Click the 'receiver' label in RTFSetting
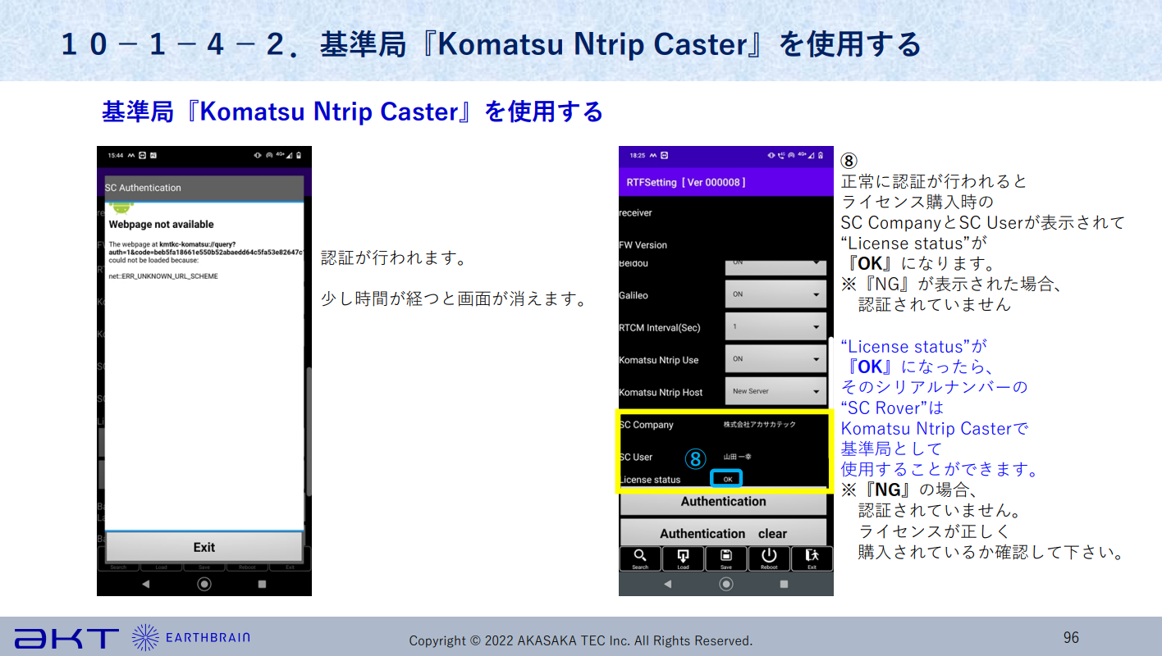This screenshot has height=656, width=1162. pos(636,212)
